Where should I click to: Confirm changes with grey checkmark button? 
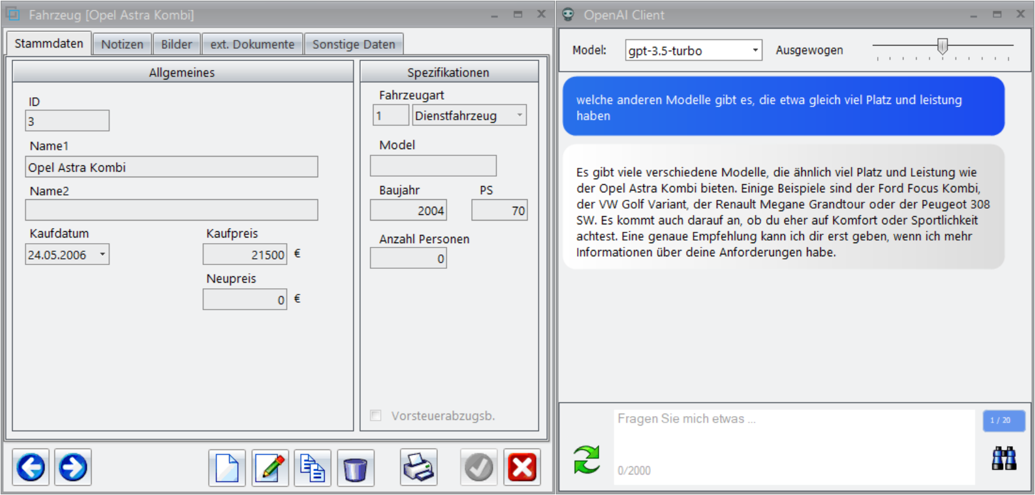(479, 467)
